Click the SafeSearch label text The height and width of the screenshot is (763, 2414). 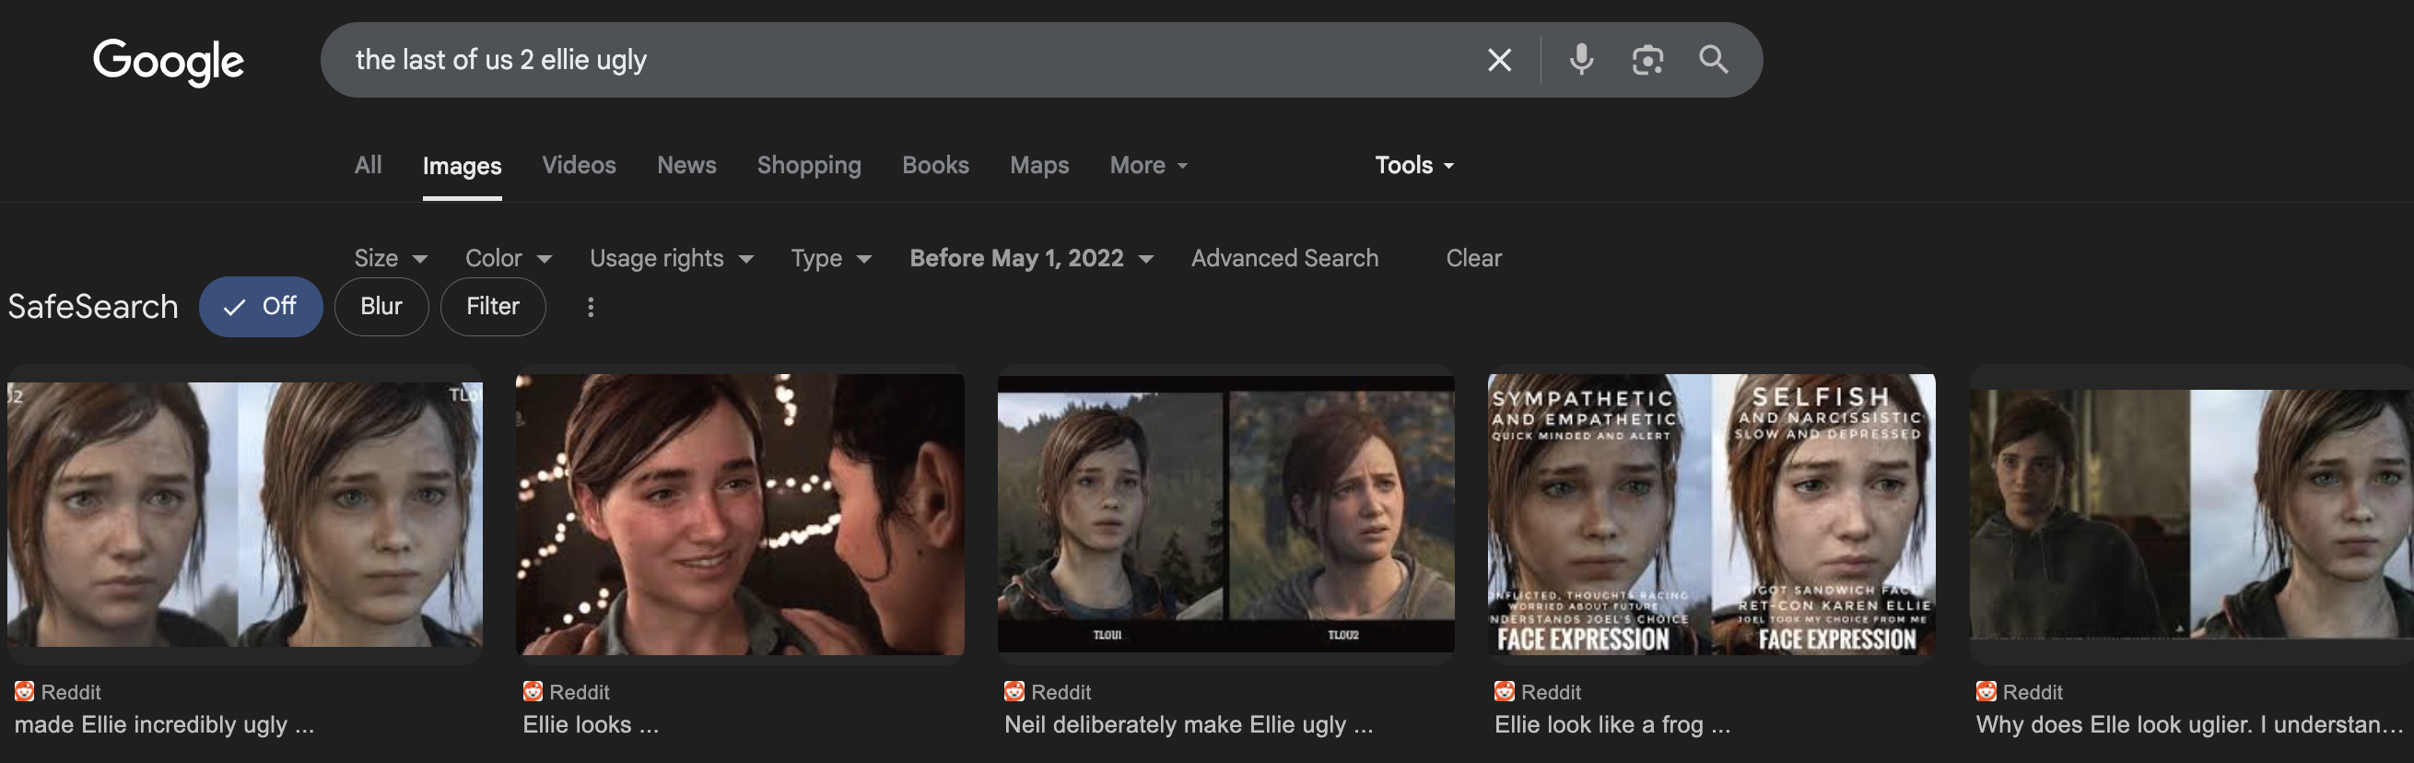pyautogui.click(x=93, y=307)
